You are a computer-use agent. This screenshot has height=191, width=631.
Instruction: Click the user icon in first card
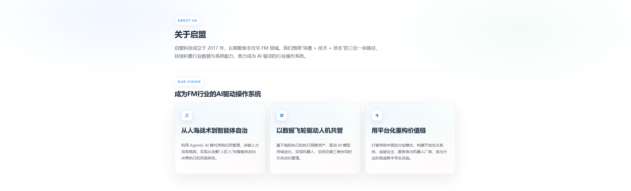pos(187,115)
